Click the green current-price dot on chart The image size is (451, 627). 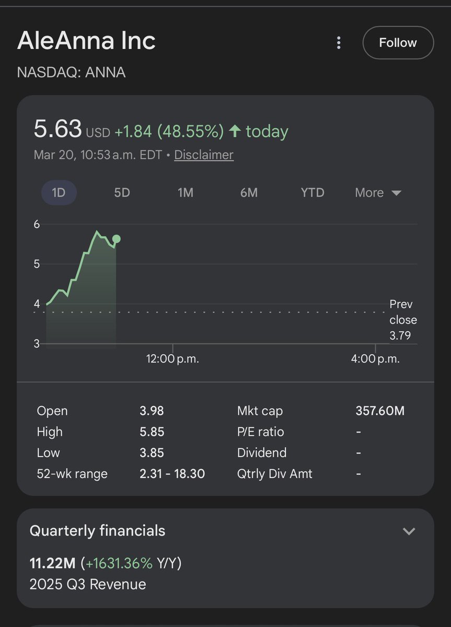pyautogui.click(x=117, y=239)
